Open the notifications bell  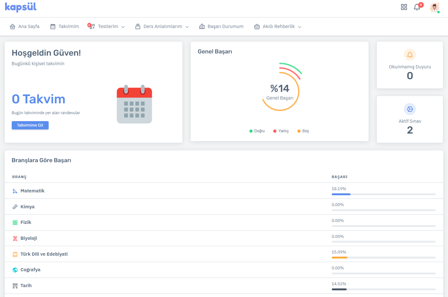pyautogui.click(x=417, y=7)
